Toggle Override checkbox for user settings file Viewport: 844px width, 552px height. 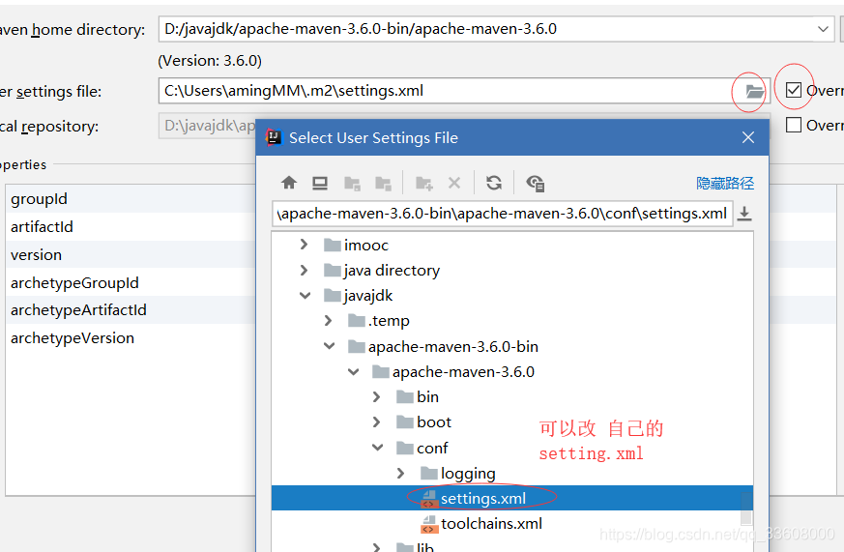pyautogui.click(x=794, y=90)
